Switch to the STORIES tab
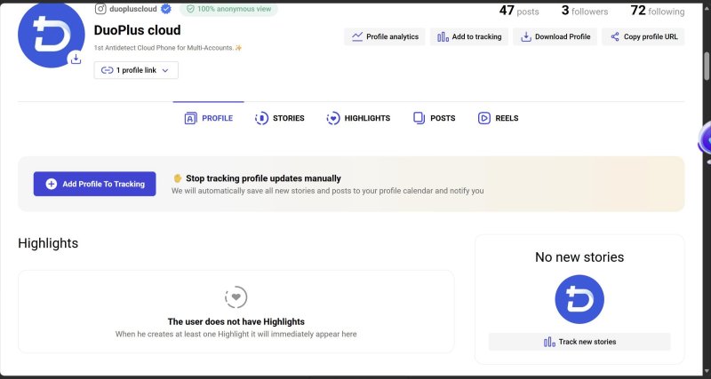 point(279,118)
